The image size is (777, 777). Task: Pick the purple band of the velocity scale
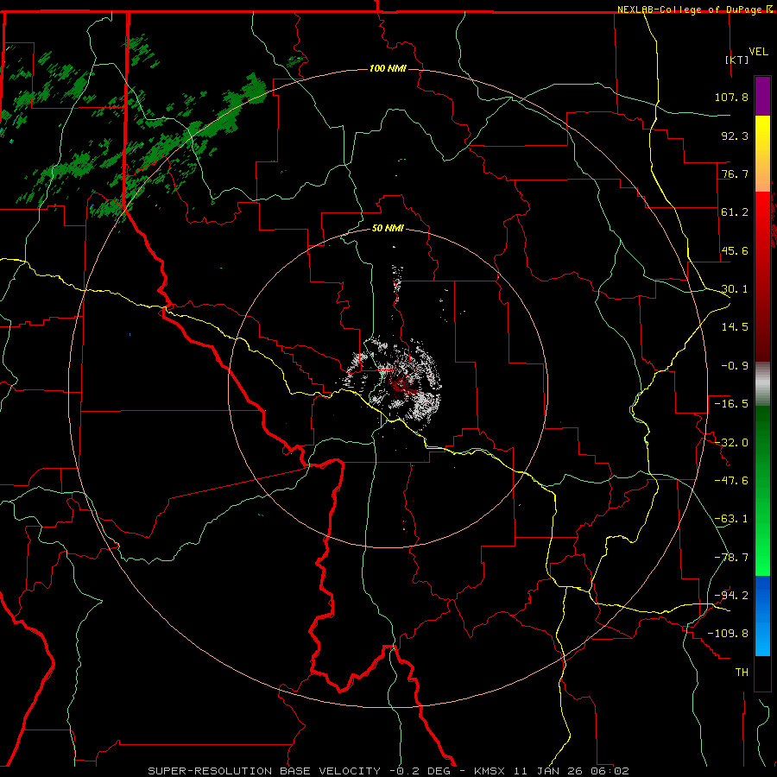click(x=762, y=96)
